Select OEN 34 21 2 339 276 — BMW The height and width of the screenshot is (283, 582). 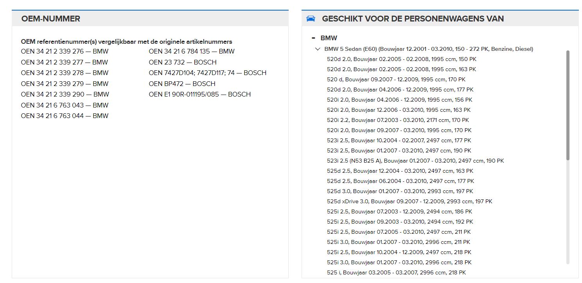pyautogui.click(x=65, y=51)
